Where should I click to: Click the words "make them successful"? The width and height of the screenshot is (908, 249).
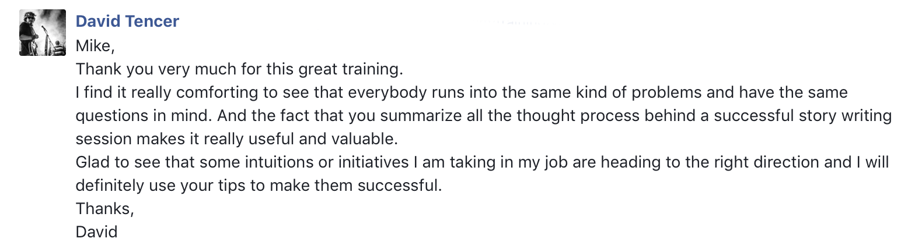click(358, 186)
